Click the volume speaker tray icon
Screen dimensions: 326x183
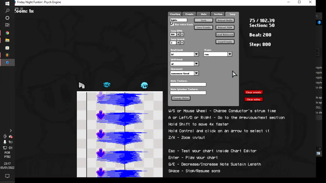click(x=11, y=148)
